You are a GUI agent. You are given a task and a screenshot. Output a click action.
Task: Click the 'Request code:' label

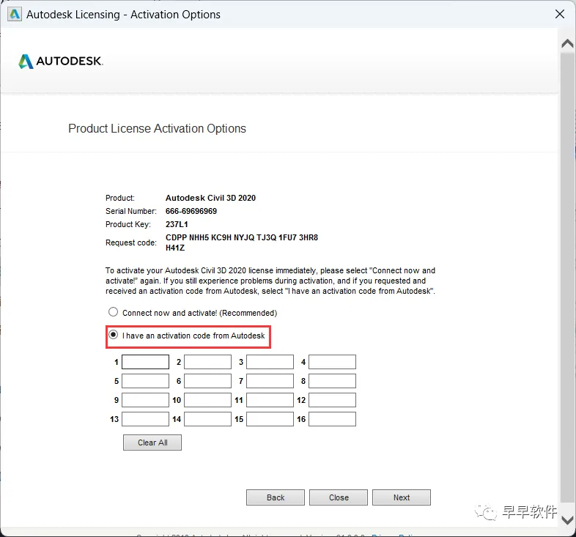[x=130, y=242]
